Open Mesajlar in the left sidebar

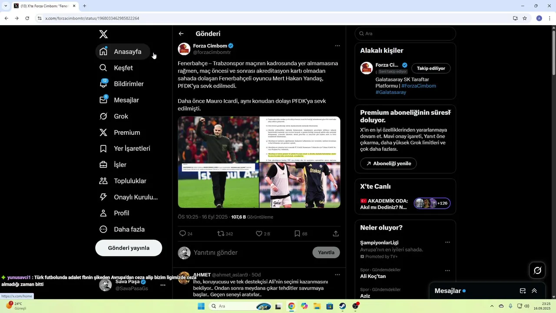[119, 100]
